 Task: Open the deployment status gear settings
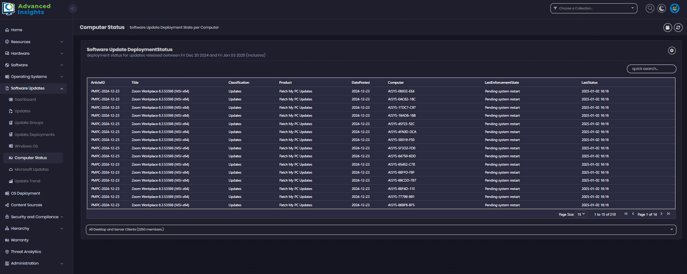point(672,51)
